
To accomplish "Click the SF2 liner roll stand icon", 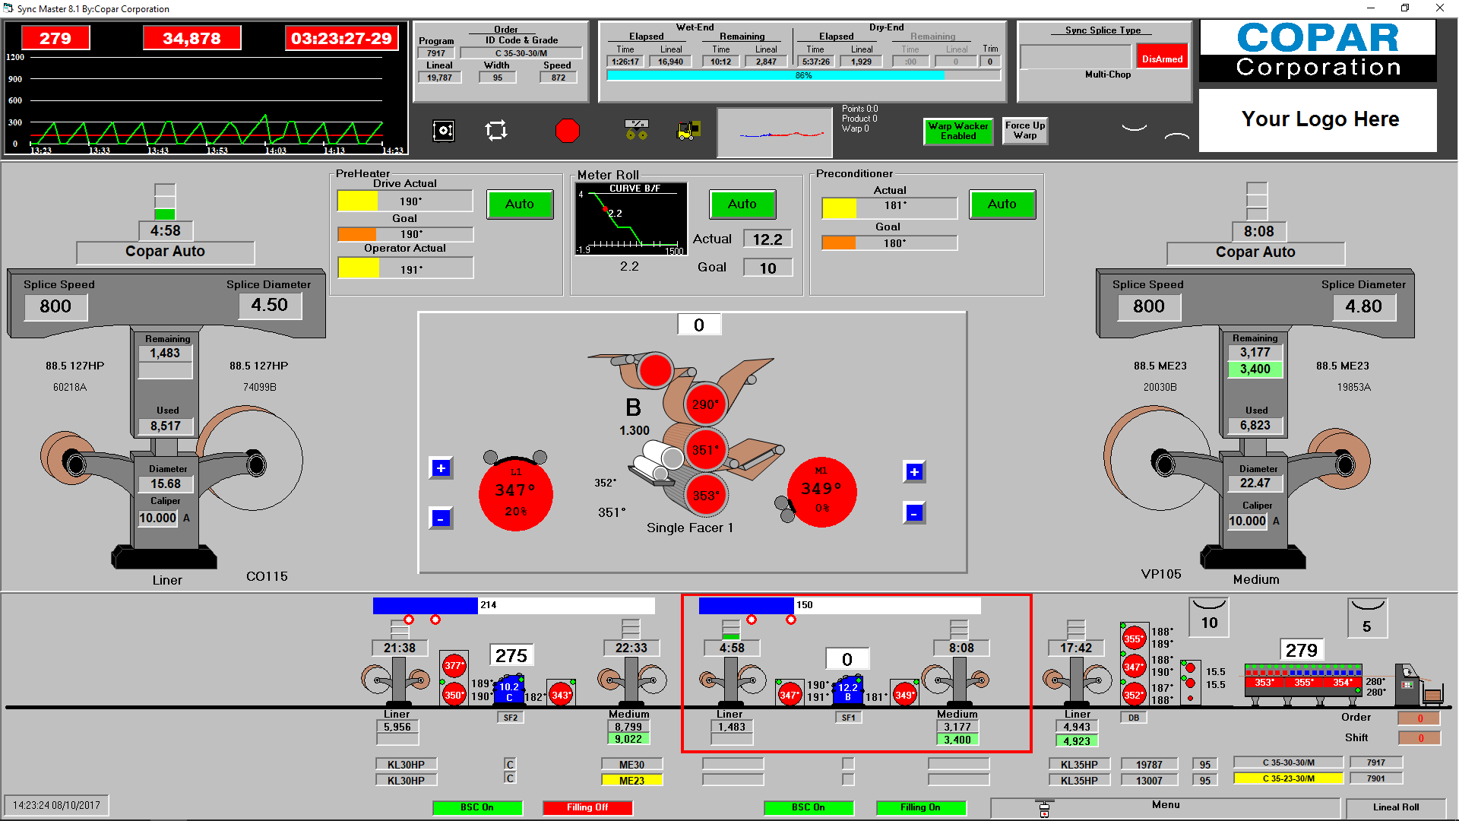I will click(396, 680).
